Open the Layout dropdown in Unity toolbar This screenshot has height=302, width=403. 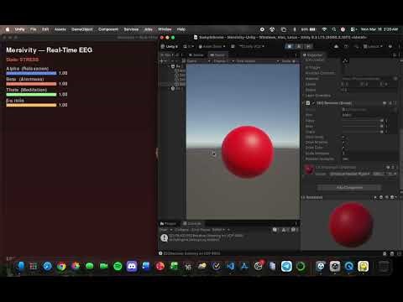coord(373,46)
